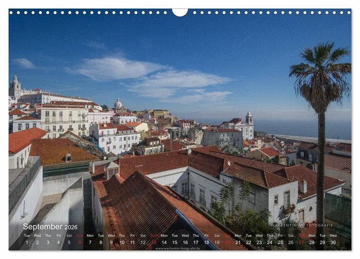The height and width of the screenshot is (259, 360).
Task: Select Sunday the 13th on the calendar
Action: tap(153, 242)
